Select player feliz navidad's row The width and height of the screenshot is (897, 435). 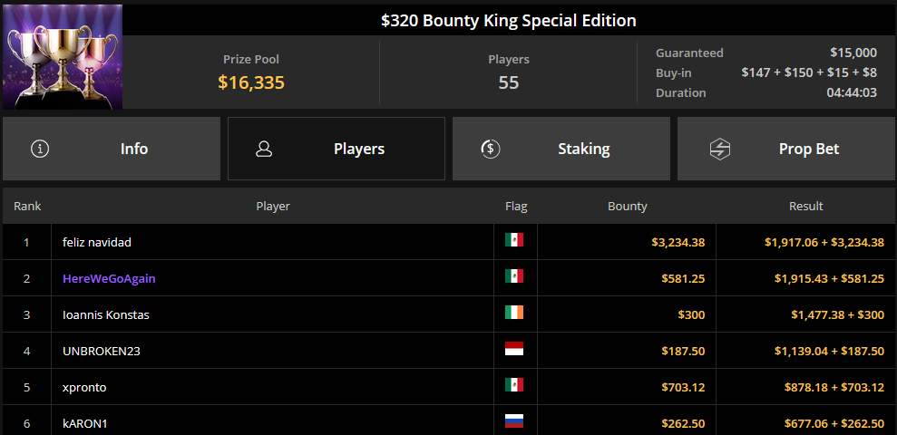click(x=448, y=242)
